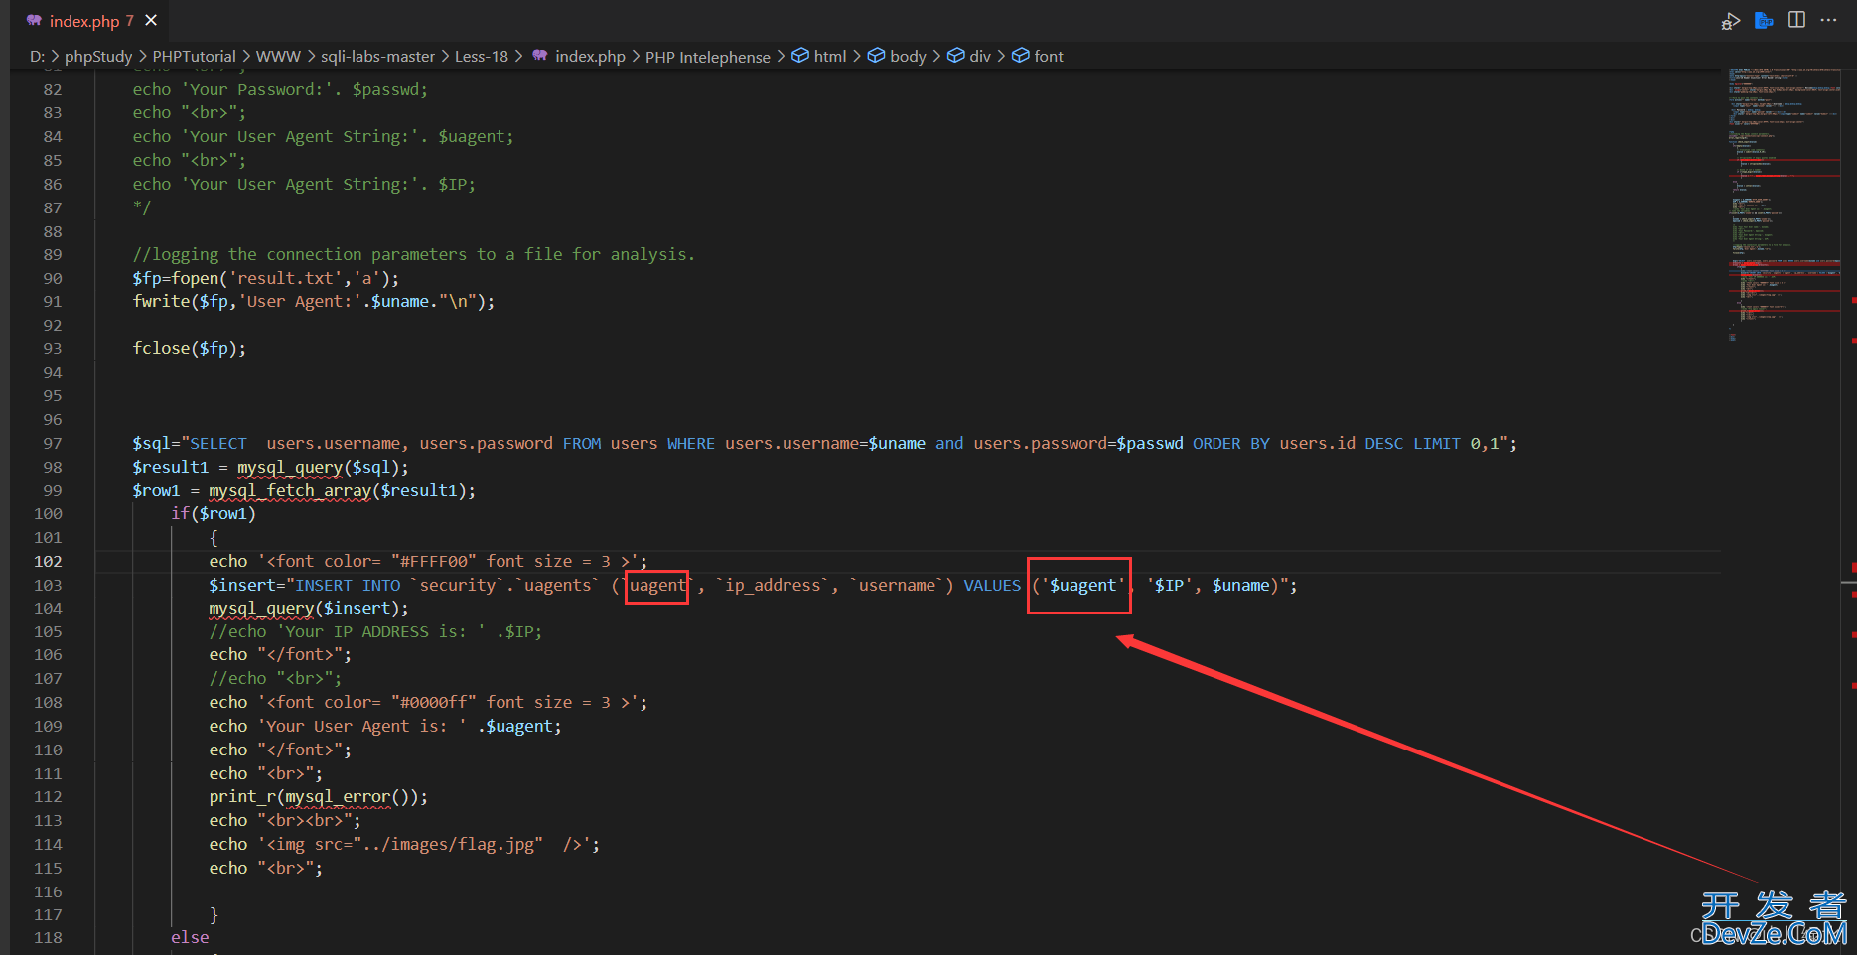The image size is (1857, 955).
Task: Select the index.php editor tab
Action: tap(89, 21)
